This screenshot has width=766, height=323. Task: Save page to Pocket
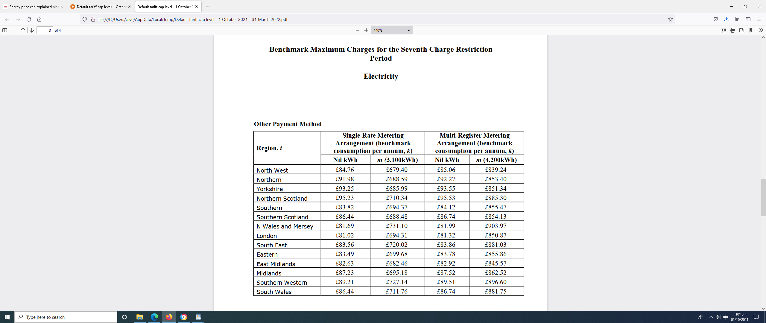(x=716, y=19)
